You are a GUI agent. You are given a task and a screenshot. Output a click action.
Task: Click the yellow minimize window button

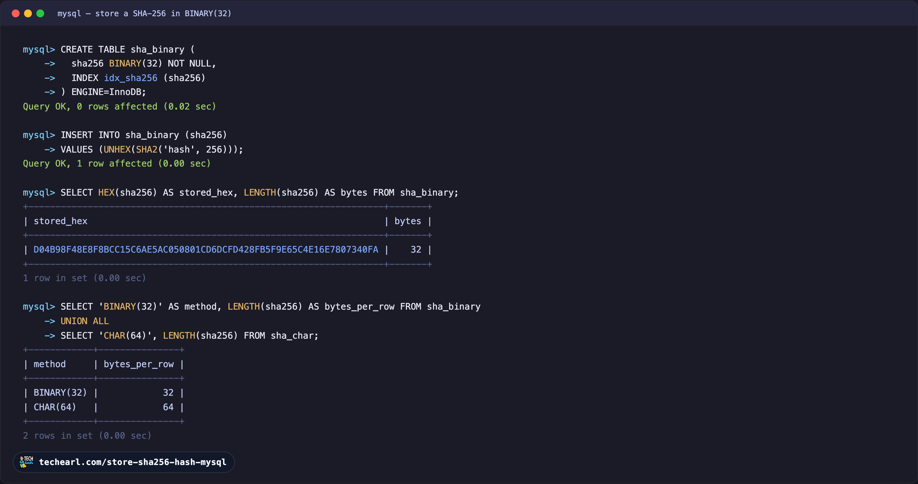[28, 13]
